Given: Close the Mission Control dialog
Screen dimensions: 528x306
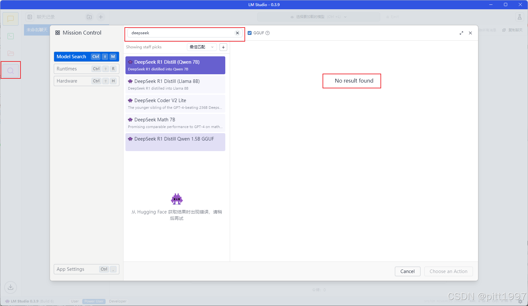Looking at the screenshot, I should pos(470,33).
